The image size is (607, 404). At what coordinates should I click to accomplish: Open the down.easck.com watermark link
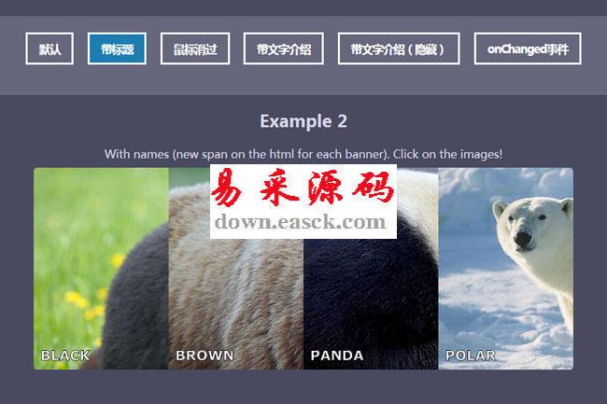click(301, 222)
